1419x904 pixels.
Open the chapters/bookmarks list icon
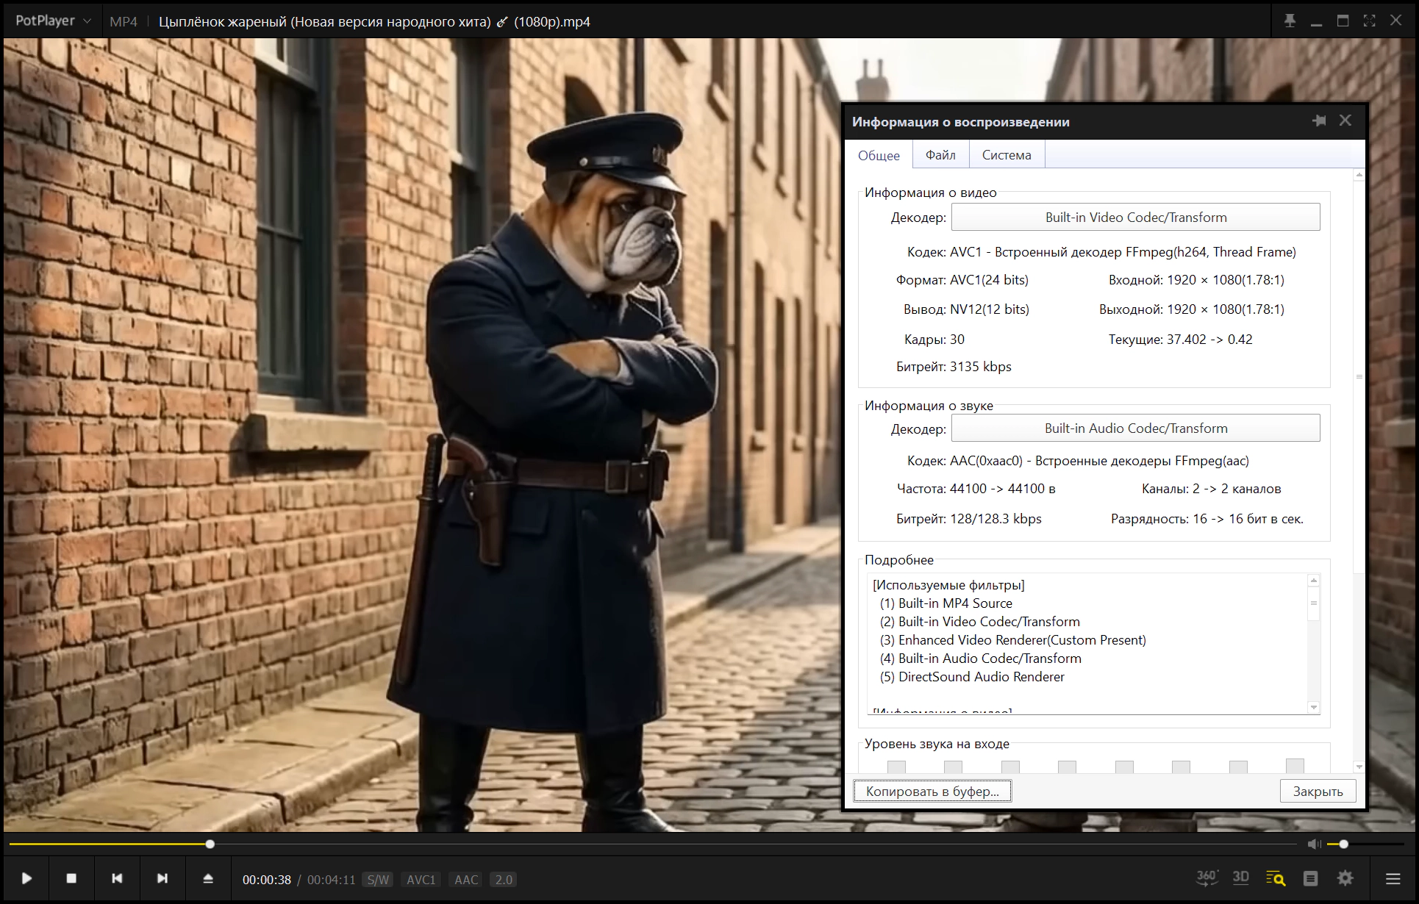1310,878
